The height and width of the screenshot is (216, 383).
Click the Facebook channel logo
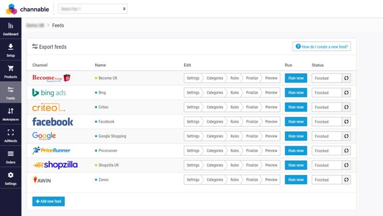click(53, 122)
